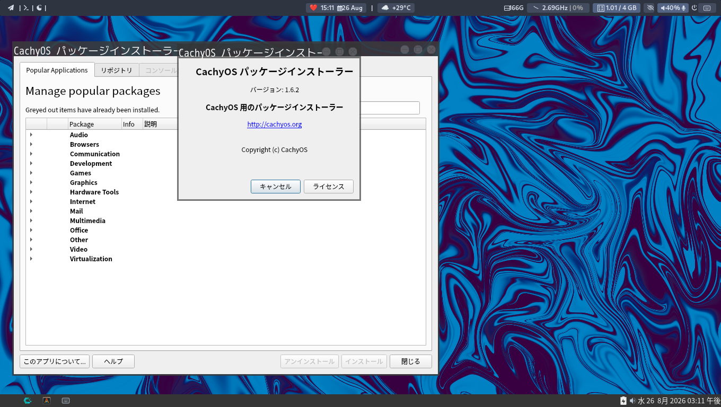This screenshot has height=407, width=721.
Task: Minimize the about dialog via title bar button
Action: [327, 51]
